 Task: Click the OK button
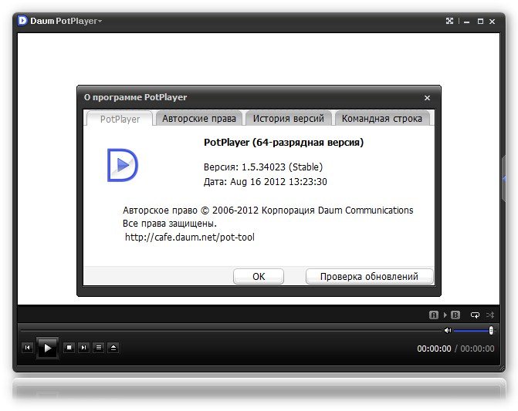click(259, 276)
